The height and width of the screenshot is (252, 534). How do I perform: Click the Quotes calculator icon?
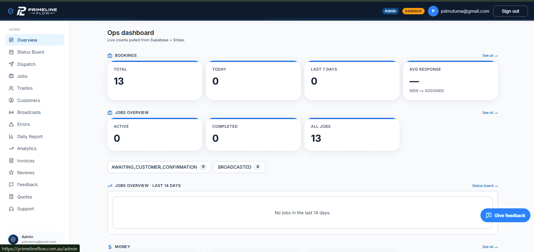pyautogui.click(x=11, y=197)
